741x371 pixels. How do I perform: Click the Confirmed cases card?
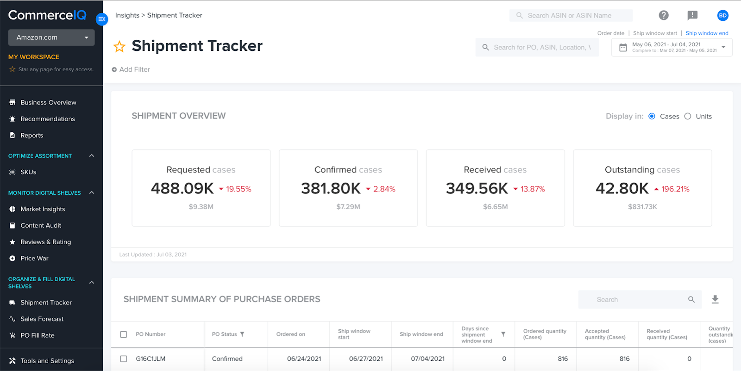(x=348, y=188)
